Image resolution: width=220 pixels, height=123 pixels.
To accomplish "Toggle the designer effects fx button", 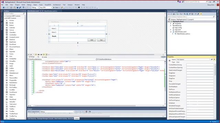I will [36, 55].
